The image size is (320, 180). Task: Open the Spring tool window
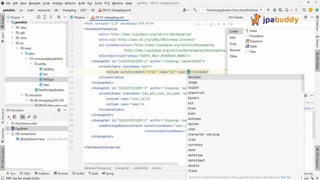click(108, 173)
